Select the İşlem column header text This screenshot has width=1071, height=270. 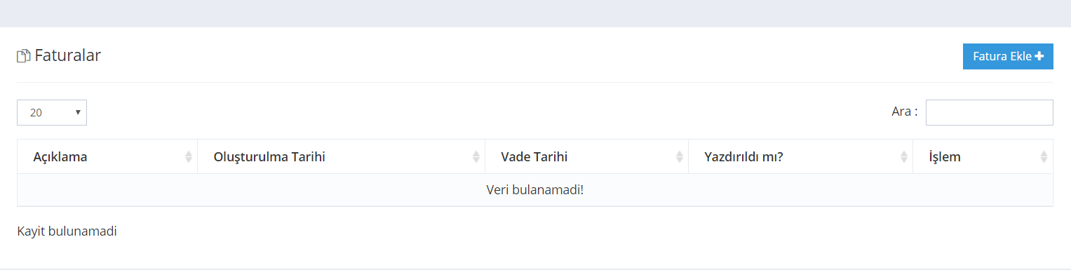[945, 157]
